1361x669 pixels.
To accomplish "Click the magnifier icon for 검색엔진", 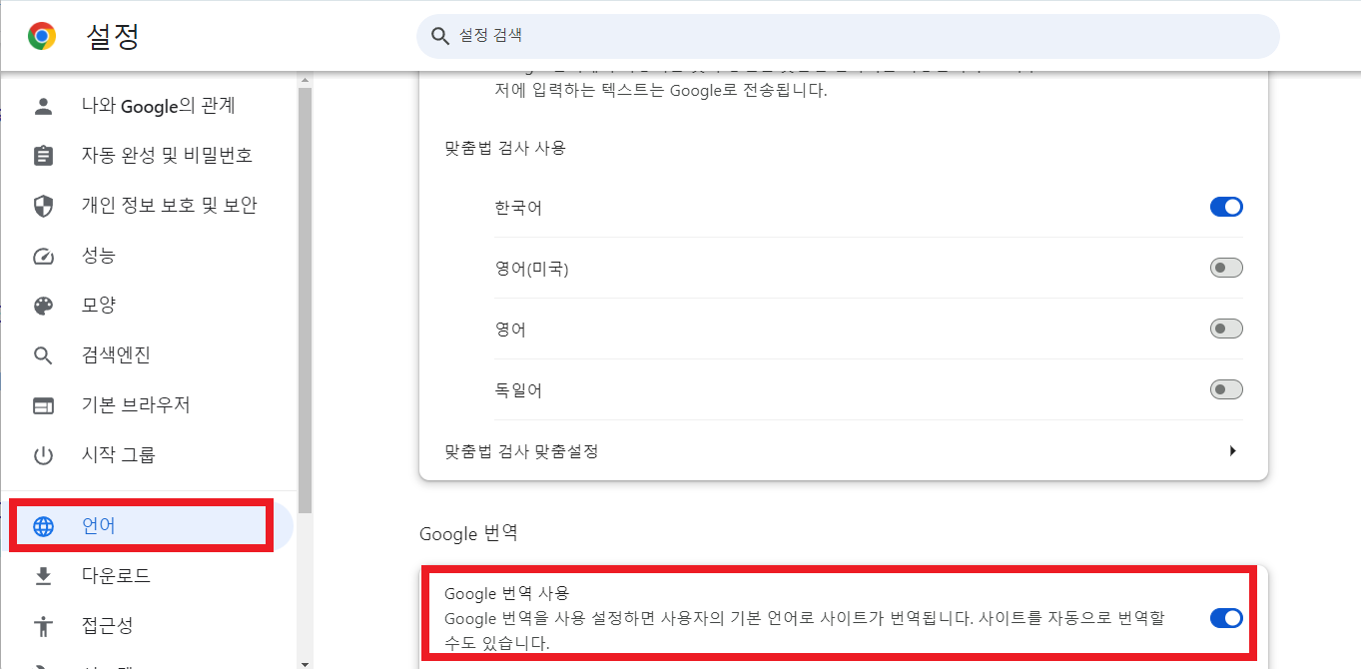I will (x=43, y=355).
